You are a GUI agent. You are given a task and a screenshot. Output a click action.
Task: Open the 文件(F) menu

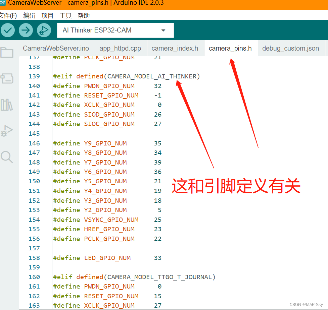pos(8,16)
